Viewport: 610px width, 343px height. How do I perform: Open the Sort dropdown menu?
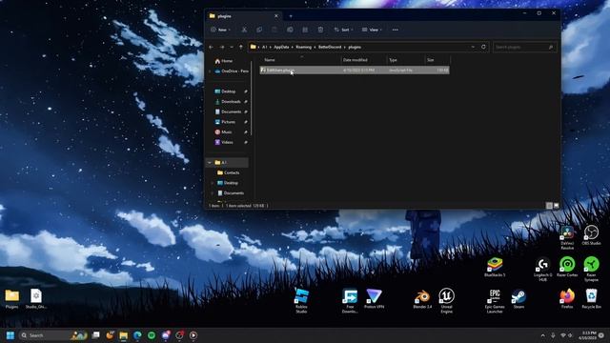343,30
